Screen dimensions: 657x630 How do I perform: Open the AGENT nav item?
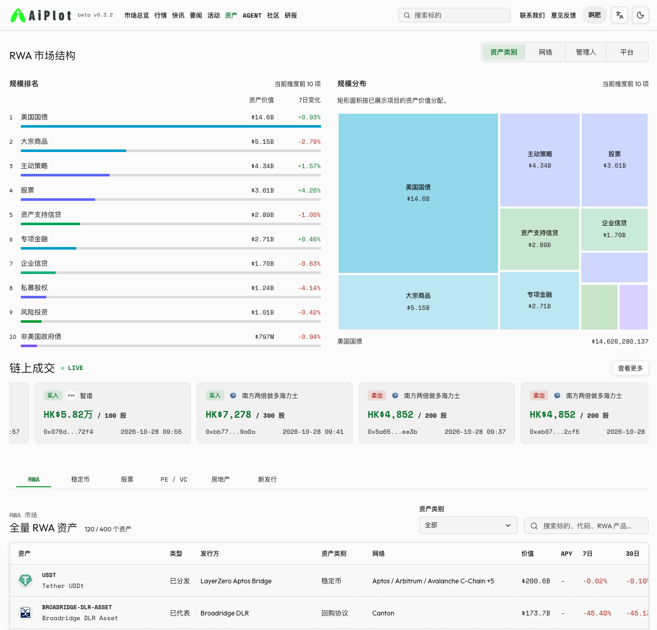click(x=252, y=16)
